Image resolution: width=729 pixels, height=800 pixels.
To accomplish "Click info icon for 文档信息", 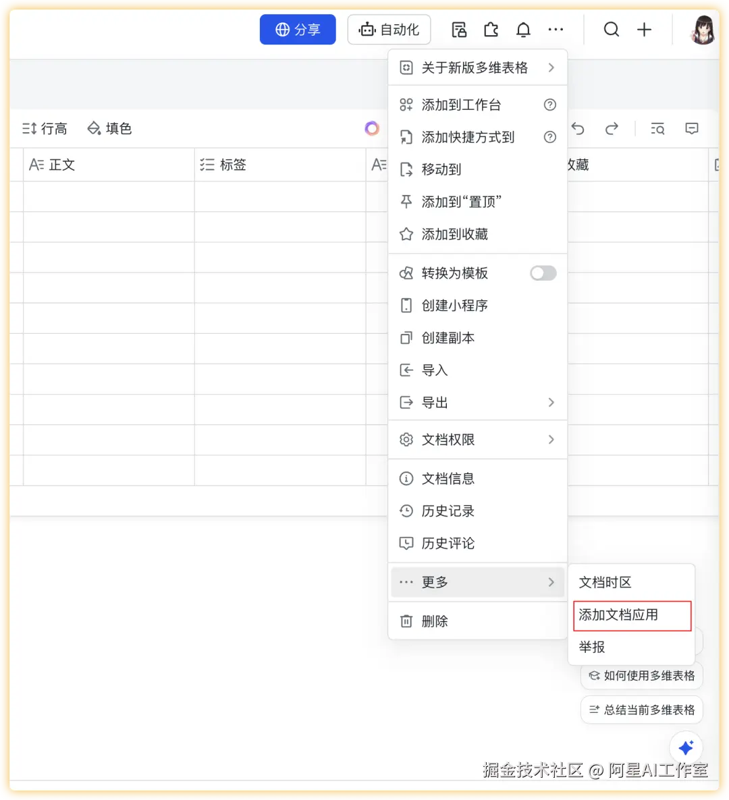I will pos(406,478).
